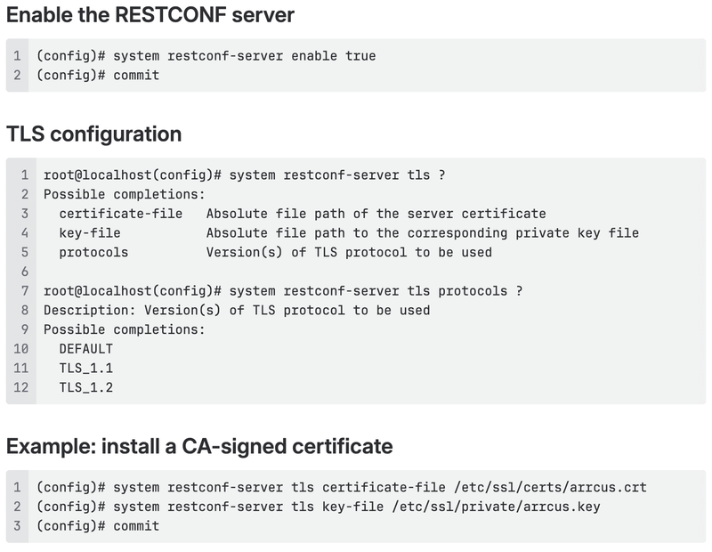Click the 'TLS_1.2' protocol option
712x552 pixels.
85,387
